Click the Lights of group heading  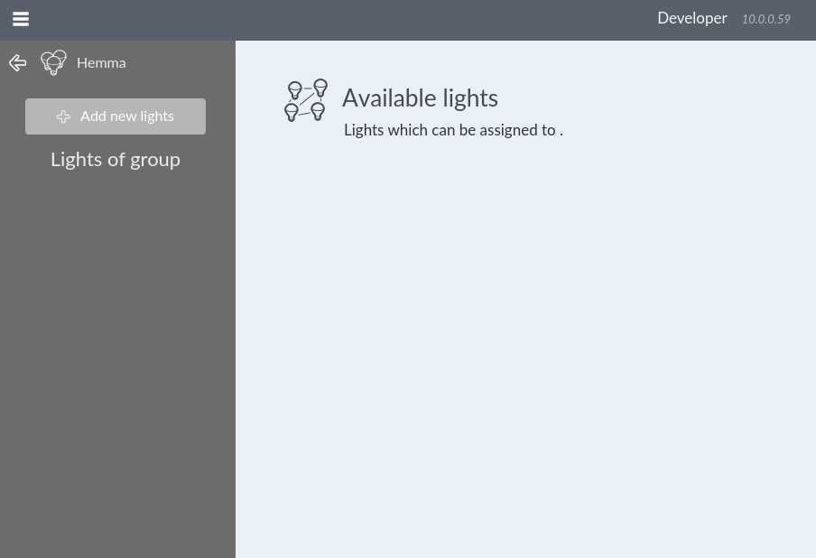tap(116, 160)
